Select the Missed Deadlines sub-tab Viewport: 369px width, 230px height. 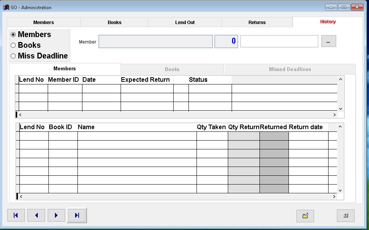[290, 69]
